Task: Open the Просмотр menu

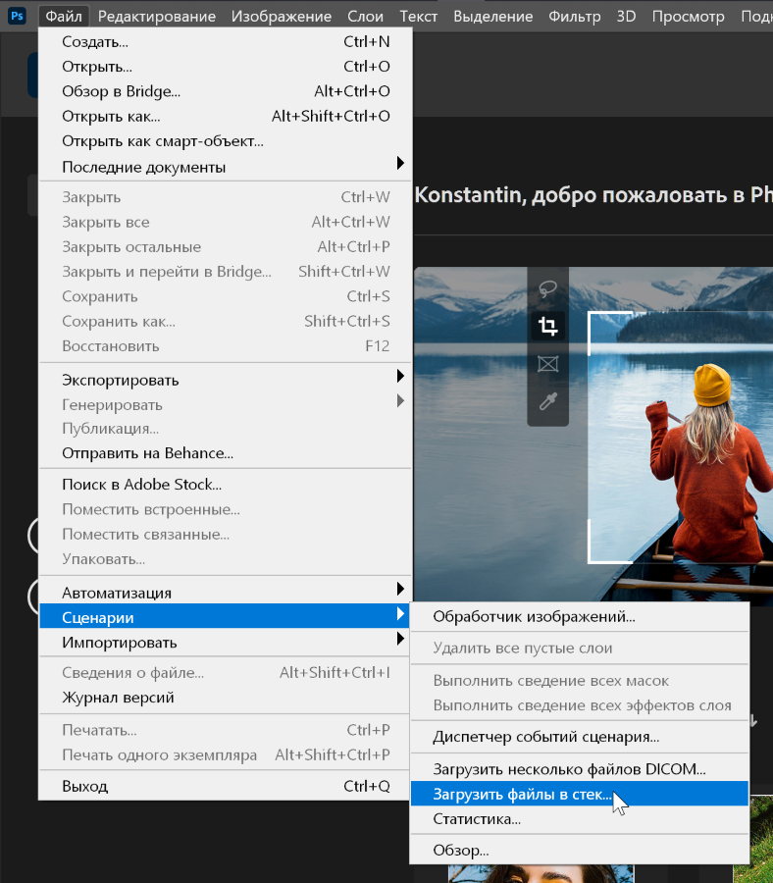Action: pos(688,16)
